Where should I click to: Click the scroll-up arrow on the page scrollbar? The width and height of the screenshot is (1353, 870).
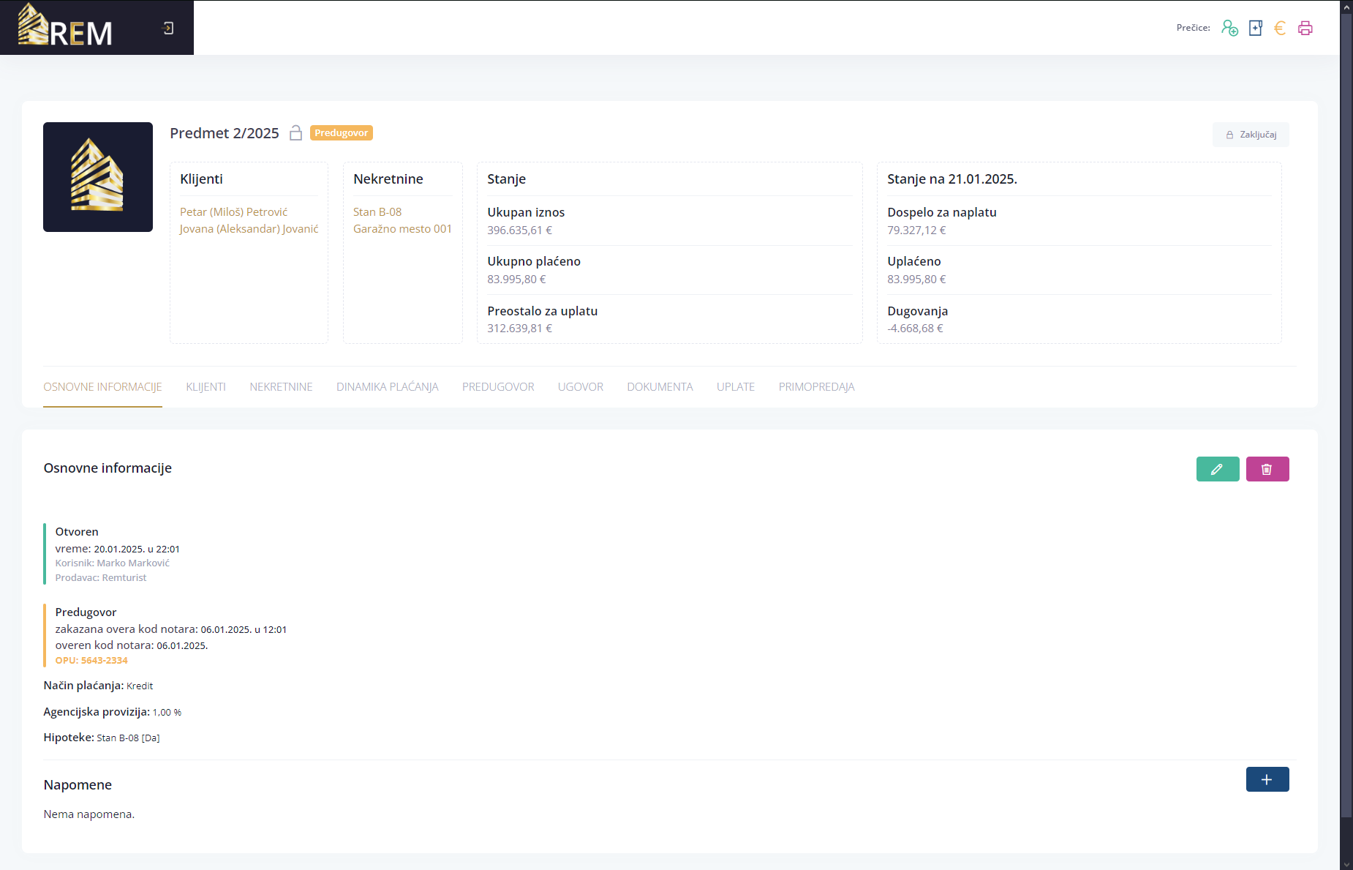[x=1346, y=6]
